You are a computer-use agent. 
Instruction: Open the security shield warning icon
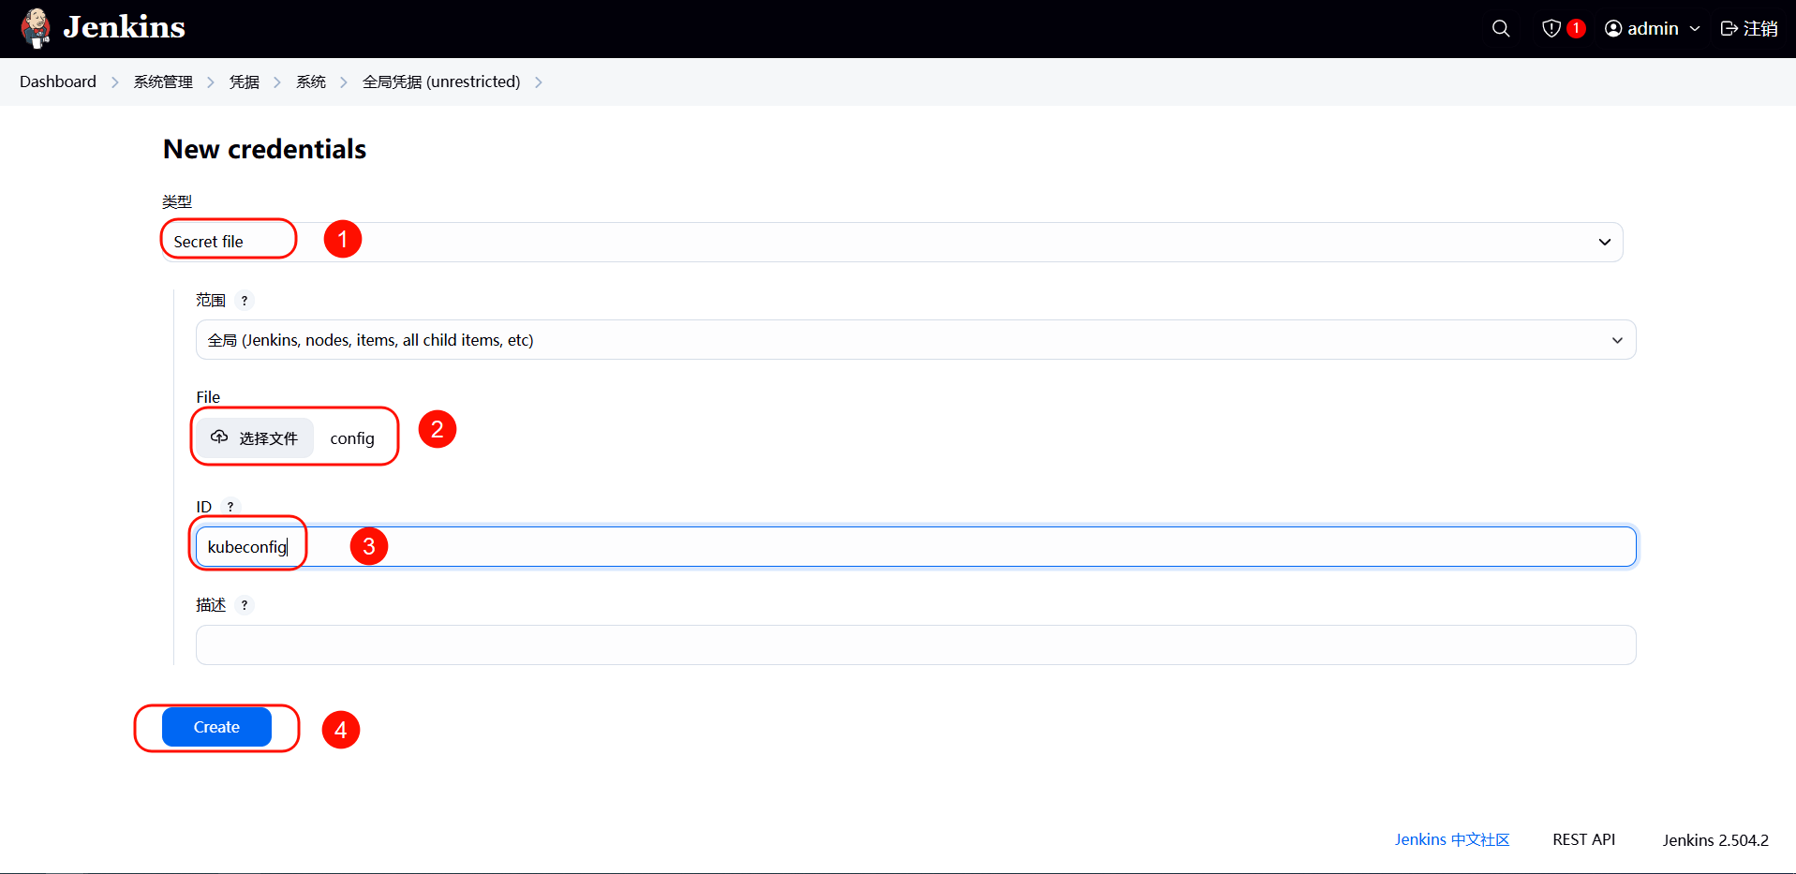pyautogui.click(x=1551, y=28)
